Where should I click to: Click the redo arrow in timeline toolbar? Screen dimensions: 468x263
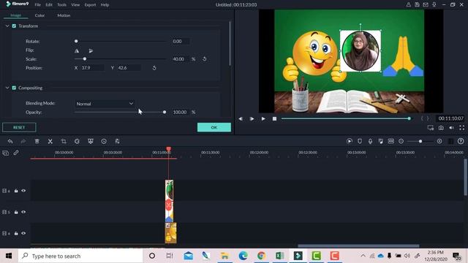[x=23, y=141]
